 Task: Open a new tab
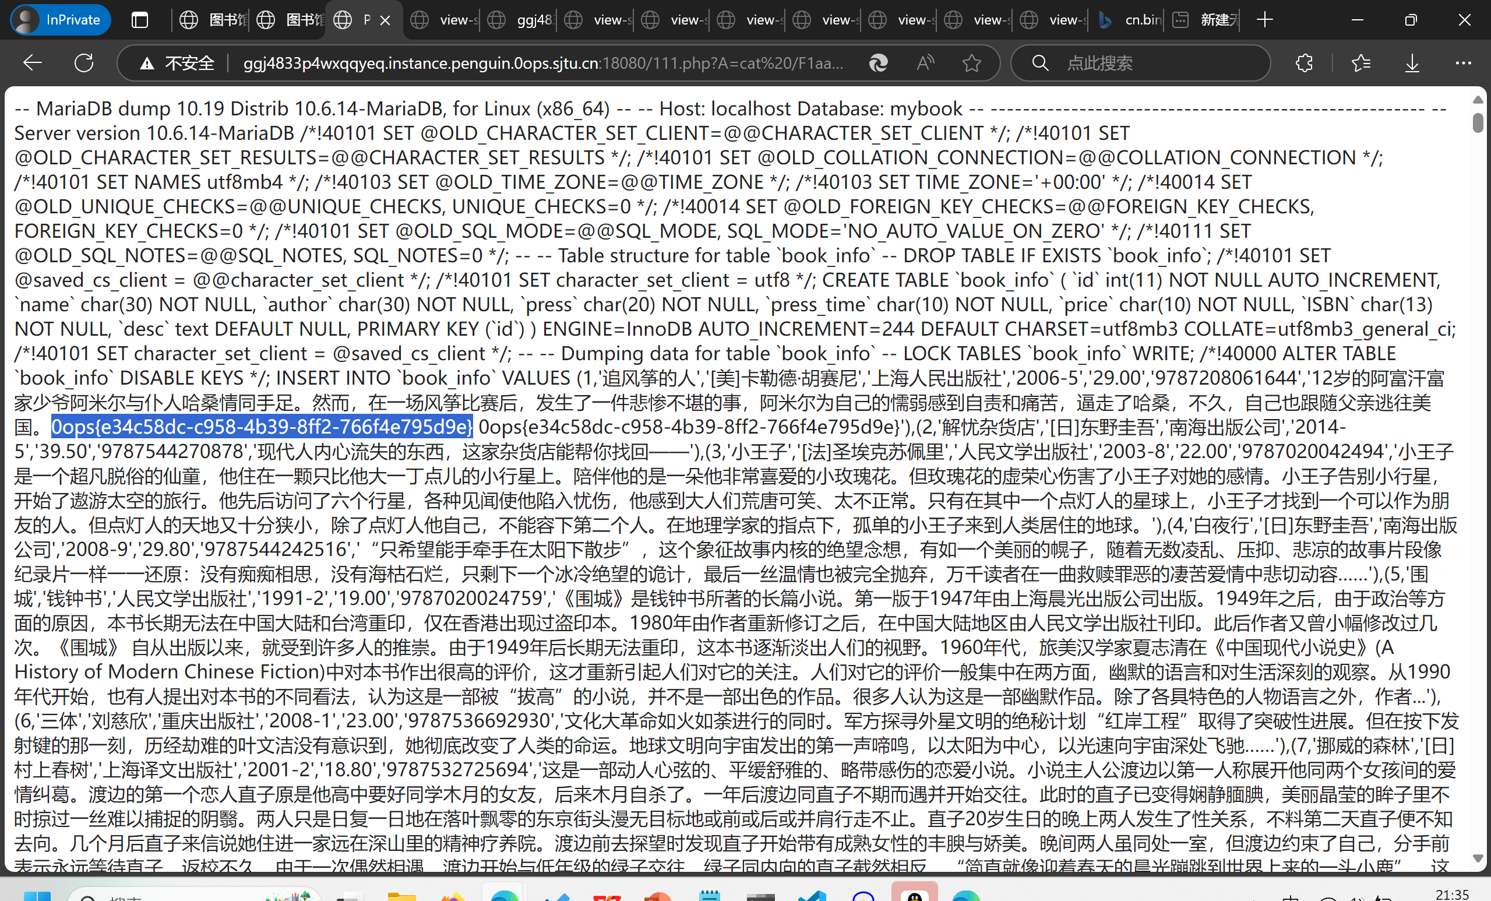[x=1265, y=20]
